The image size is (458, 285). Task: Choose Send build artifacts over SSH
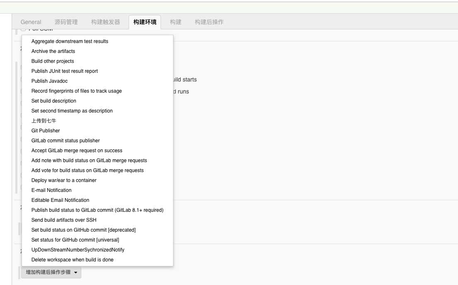point(64,220)
